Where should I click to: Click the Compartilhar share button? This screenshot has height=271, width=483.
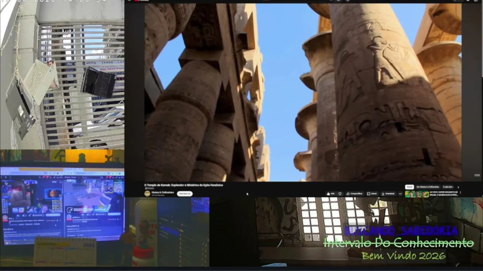[x=354, y=194]
